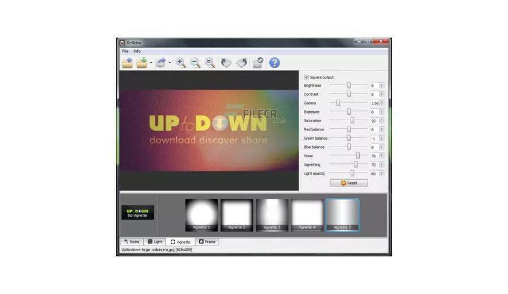Image resolution: width=508 pixels, height=294 pixels.
Task: Click the Reset button
Action: 349,183
